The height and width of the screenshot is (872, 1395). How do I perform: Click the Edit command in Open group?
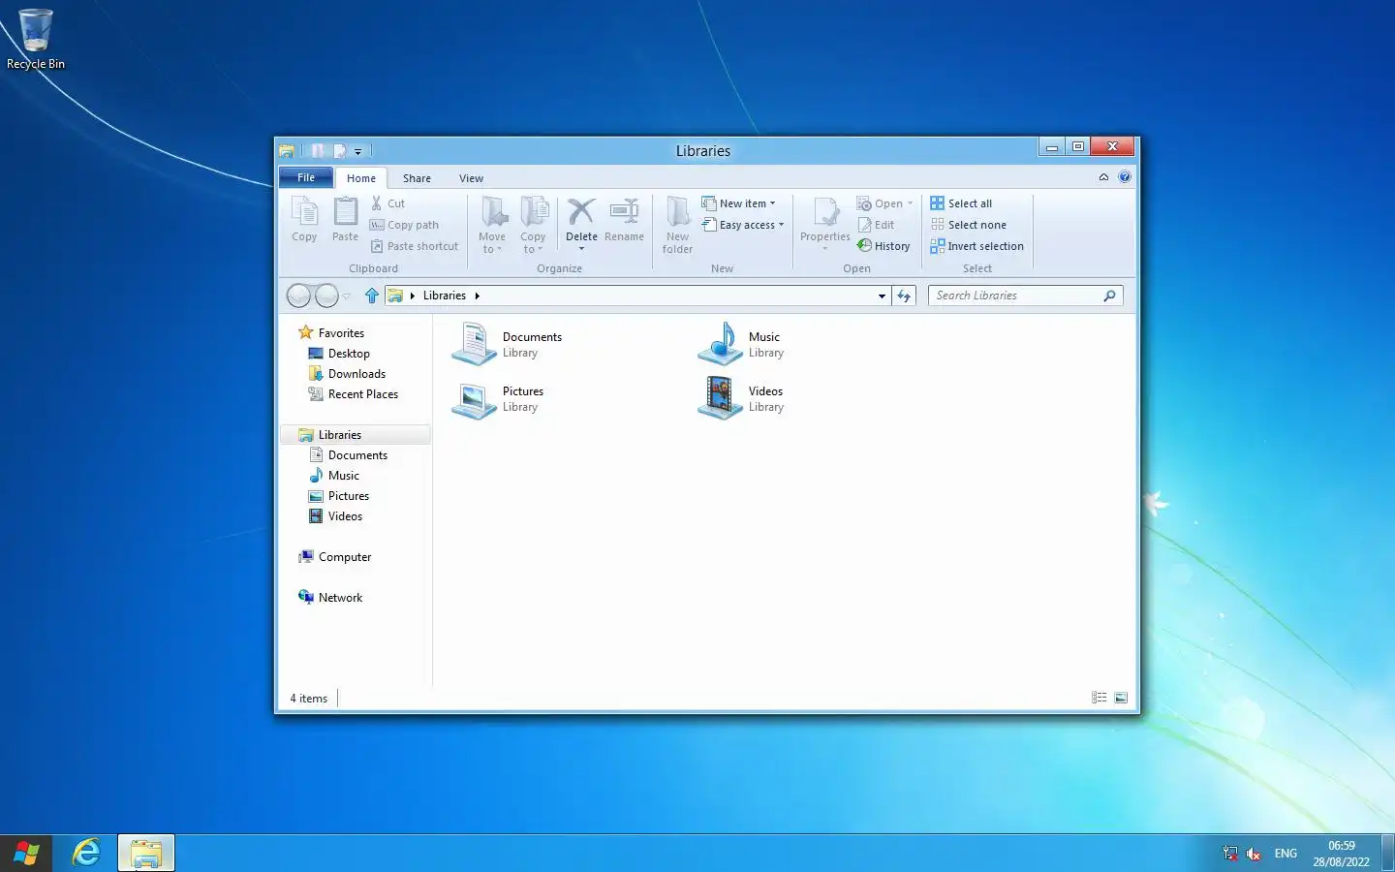[876, 225]
